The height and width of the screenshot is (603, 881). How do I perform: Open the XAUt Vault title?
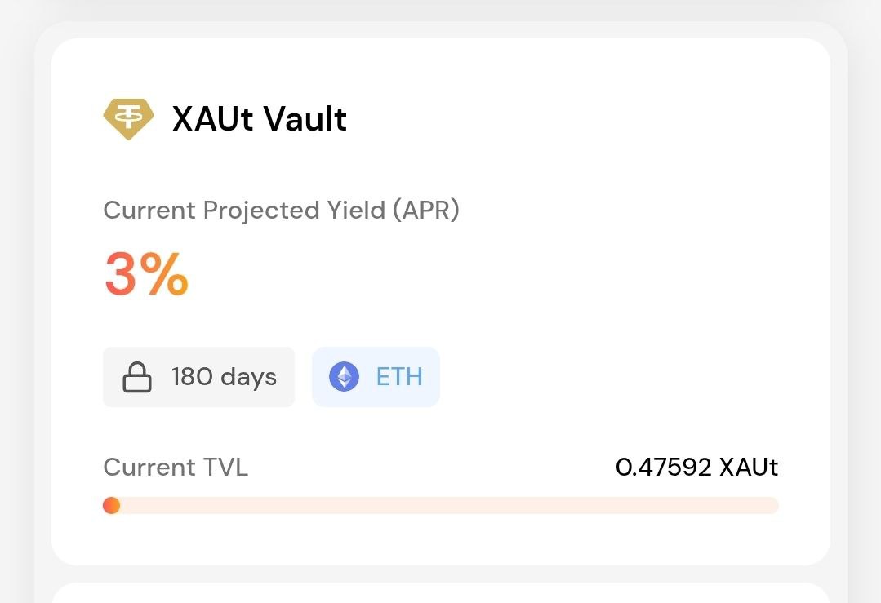[x=259, y=119]
